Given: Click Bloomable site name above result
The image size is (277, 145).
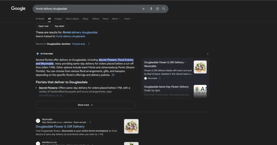Looking at the screenshot, I should point(47,119).
